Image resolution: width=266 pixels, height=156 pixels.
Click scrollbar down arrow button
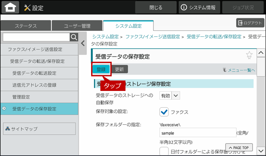(261, 151)
